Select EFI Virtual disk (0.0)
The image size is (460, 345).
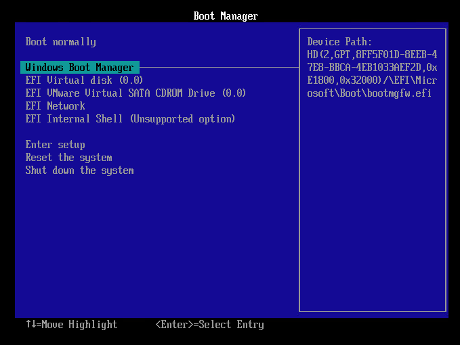[x=84, y=80]
